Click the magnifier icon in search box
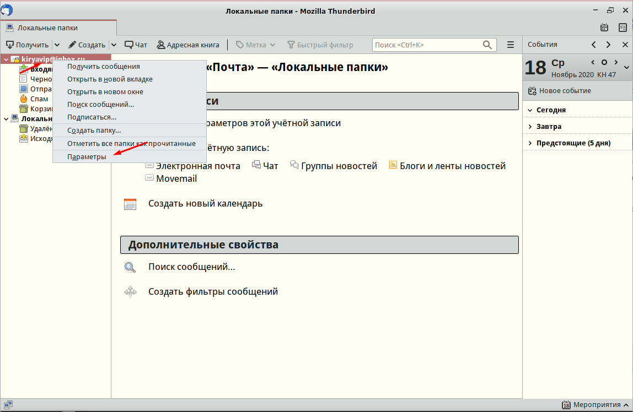Viewport: 633px width, 412px height. coord(487,45)
